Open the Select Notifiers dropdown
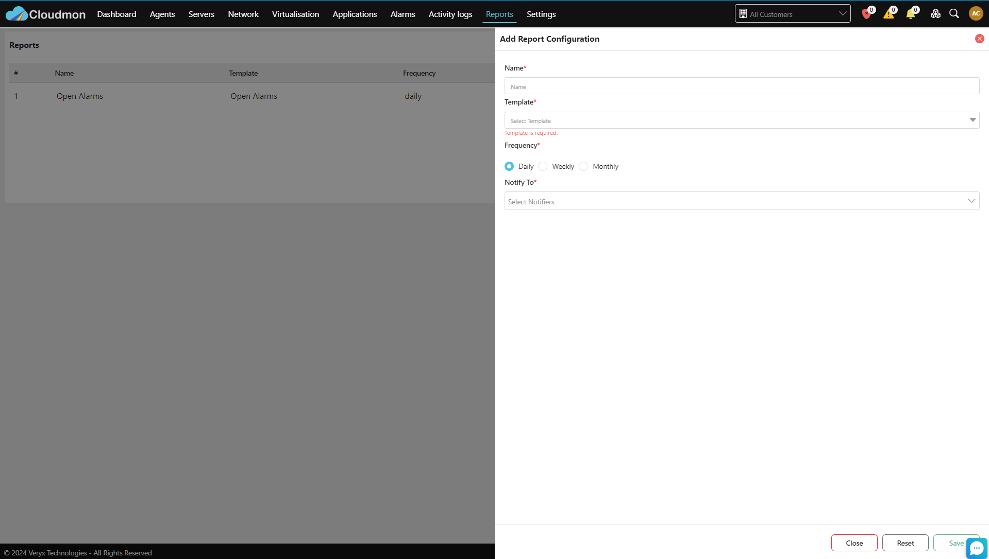The height and width of the screenshot is (559, 989). 742,201
